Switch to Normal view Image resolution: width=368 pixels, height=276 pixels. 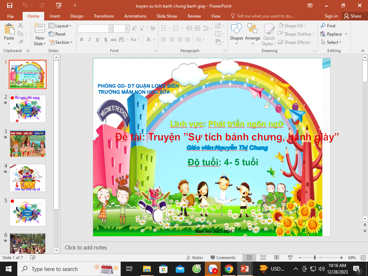click(x=249, y=258)
